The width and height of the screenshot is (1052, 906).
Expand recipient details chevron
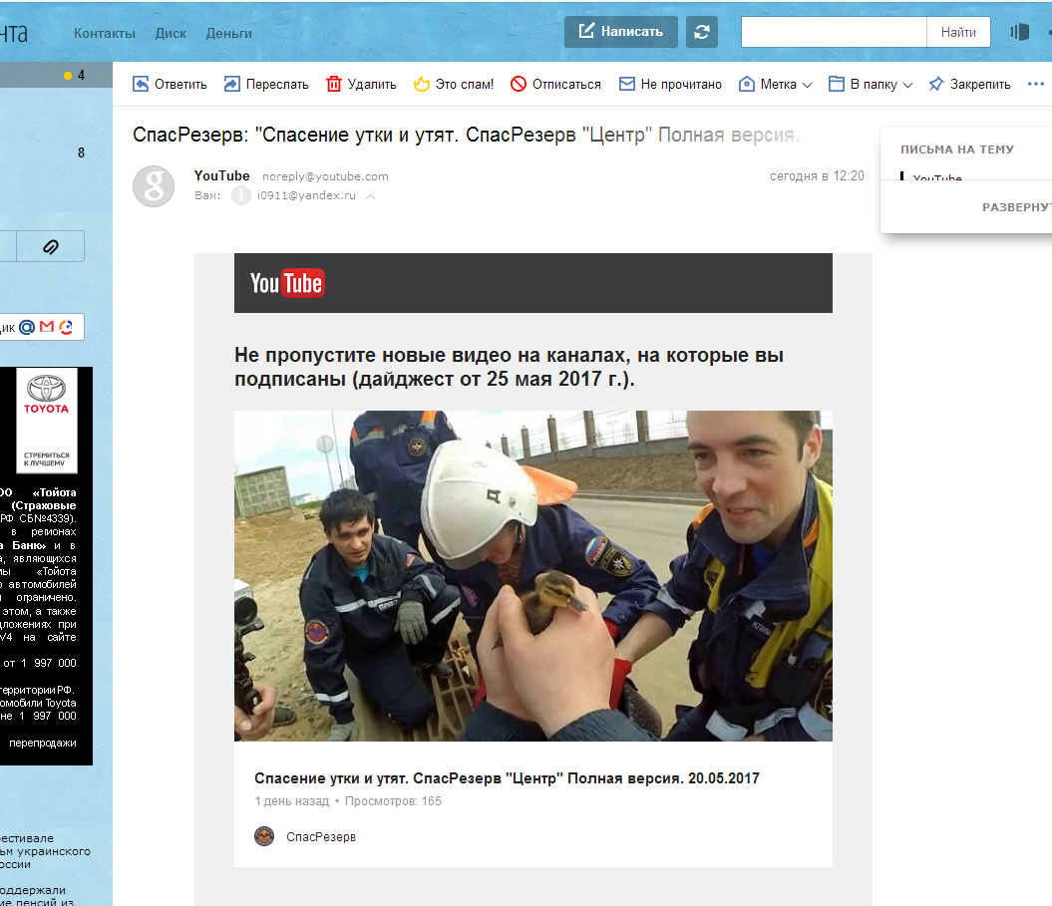(x=371, y=196)
